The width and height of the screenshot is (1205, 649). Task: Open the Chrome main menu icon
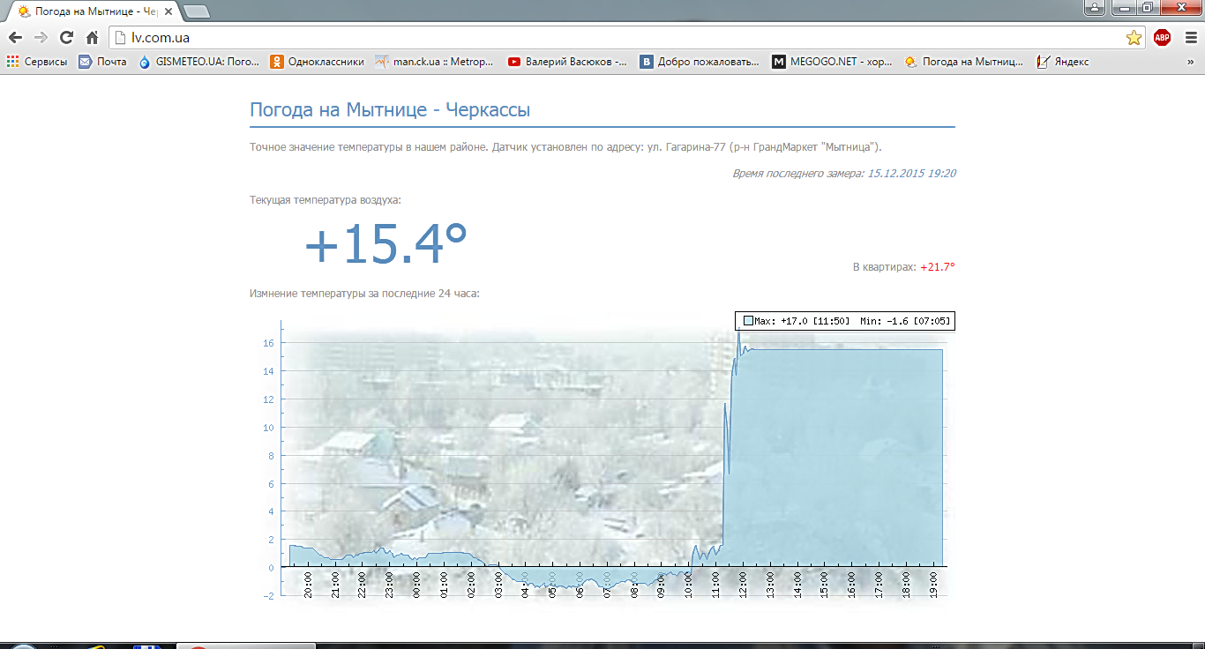click(x=1189, y=37)
